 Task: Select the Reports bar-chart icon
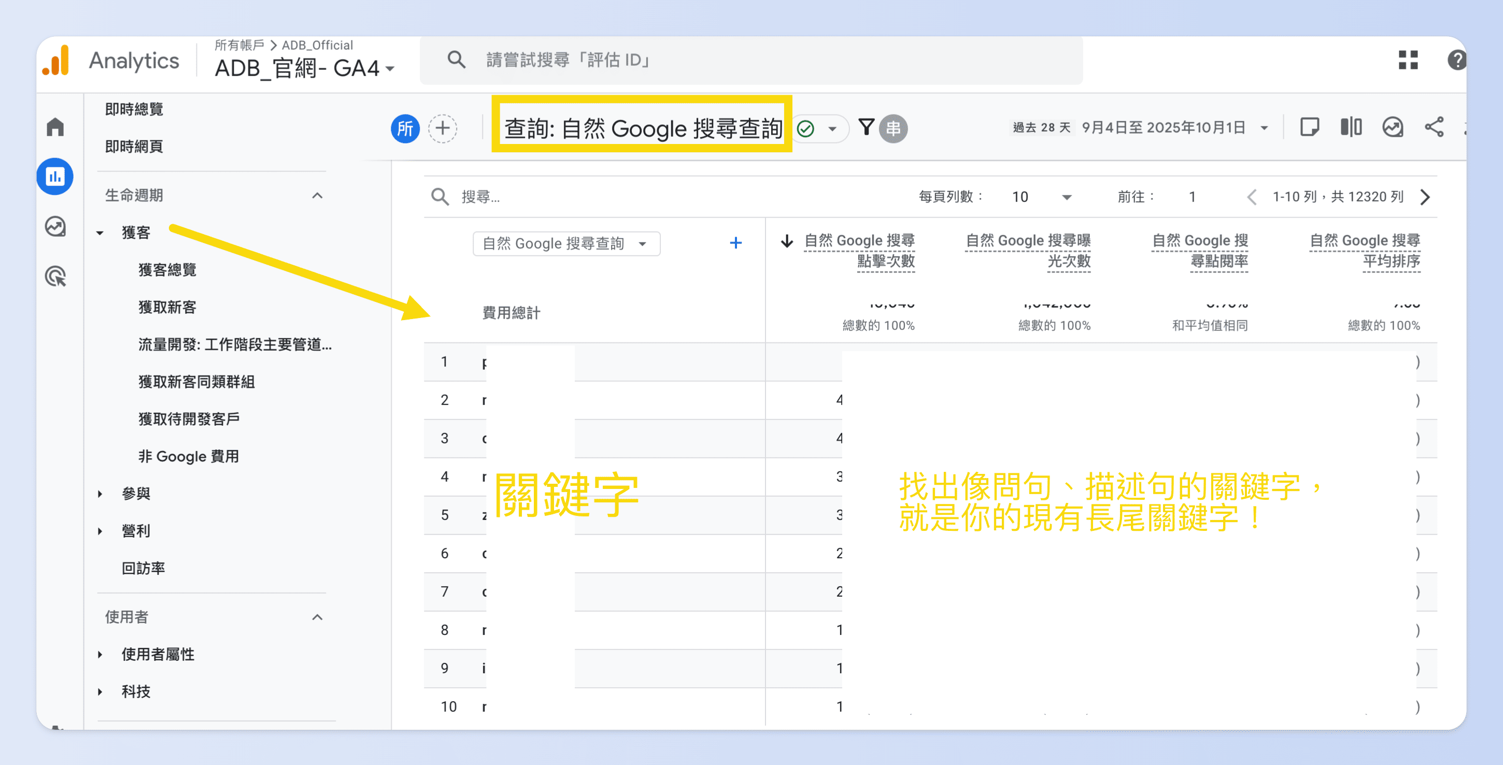[55, 176]
